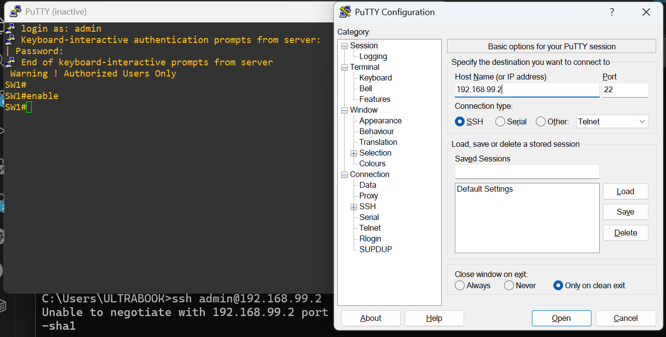Open the Telnet item in category tree

370,228
